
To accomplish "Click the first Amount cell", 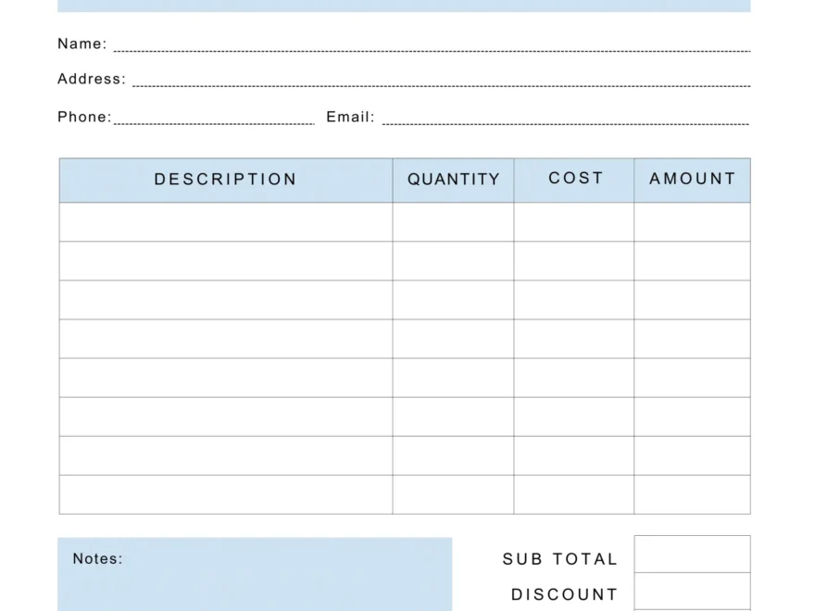I will (692, 221).
